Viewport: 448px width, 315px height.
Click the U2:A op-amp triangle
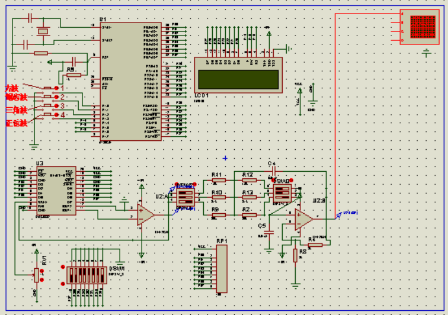point(145,214)
